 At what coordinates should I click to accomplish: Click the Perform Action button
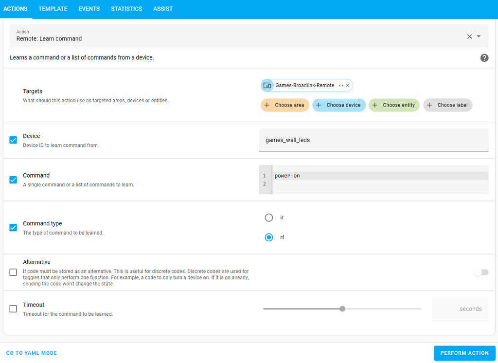(464, 353)
